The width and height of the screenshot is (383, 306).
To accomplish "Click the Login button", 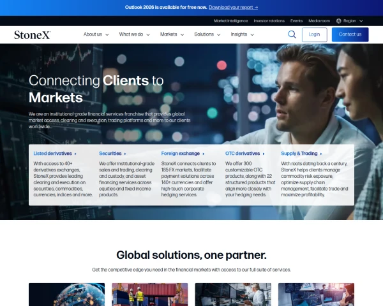I will (314, 34).
